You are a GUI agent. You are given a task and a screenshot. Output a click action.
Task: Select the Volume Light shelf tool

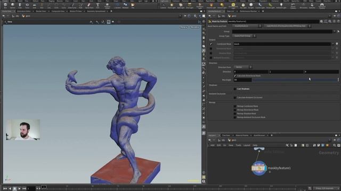[211, 5]
